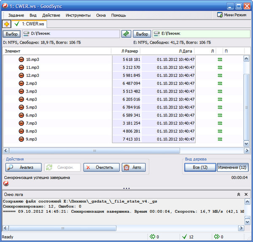253x242 pixels.
Task: Collapse the log window with the double chevron
Action: pyautogui.click(x=239, y=194)
